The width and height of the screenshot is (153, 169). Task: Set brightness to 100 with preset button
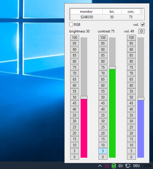click(74, 37)
